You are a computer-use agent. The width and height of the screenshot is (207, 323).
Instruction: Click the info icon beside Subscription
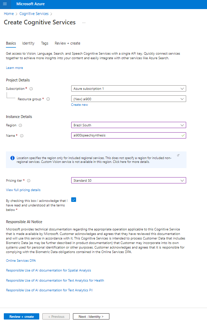pyautogui.click(x=31, y=88)
